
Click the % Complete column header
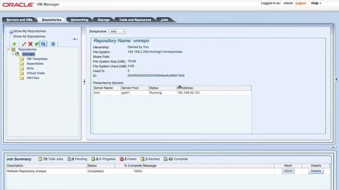tap(129, 165)
